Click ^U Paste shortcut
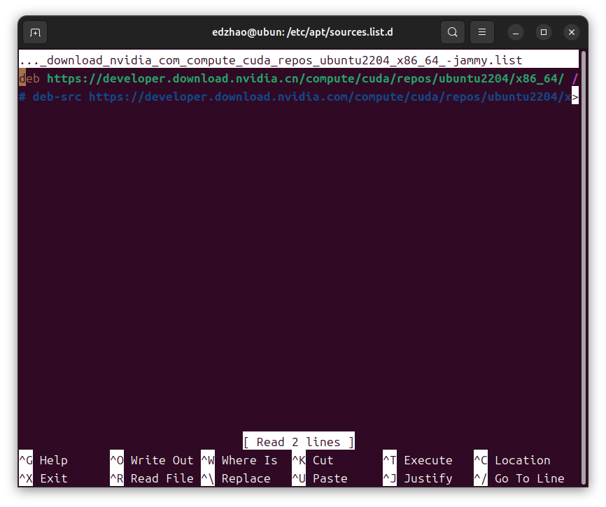Screen dimensions: 606x507 click(x=320, y=478)
